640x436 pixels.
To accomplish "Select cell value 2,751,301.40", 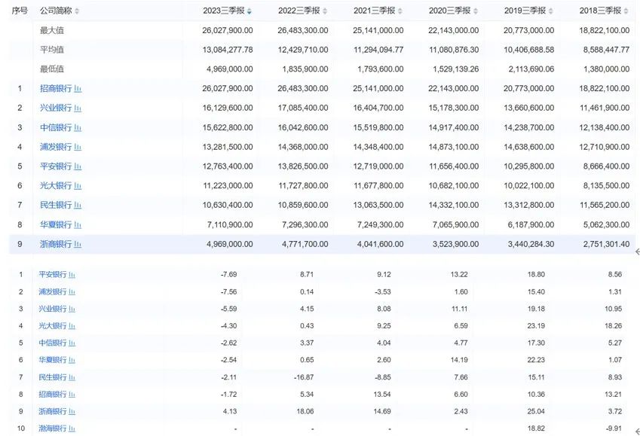I will pyautogui.click(x=606, y=244).
